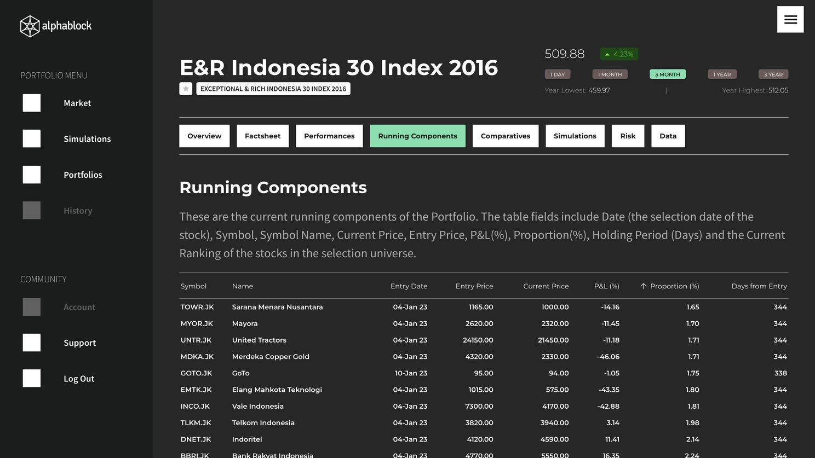Click the Exceptional & Rich Indonesia 30 label
This screenshot has height=458, width=815.
click(273, 89)
